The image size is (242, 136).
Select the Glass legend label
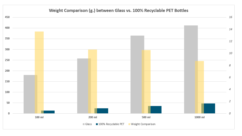[88, 124]
